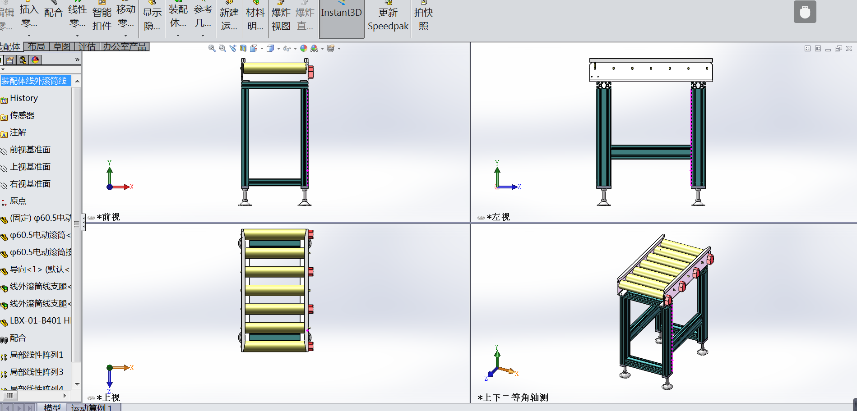857x411 pixels.
Task: Click the View Settings monitor icon
Action: click(331, 48)
